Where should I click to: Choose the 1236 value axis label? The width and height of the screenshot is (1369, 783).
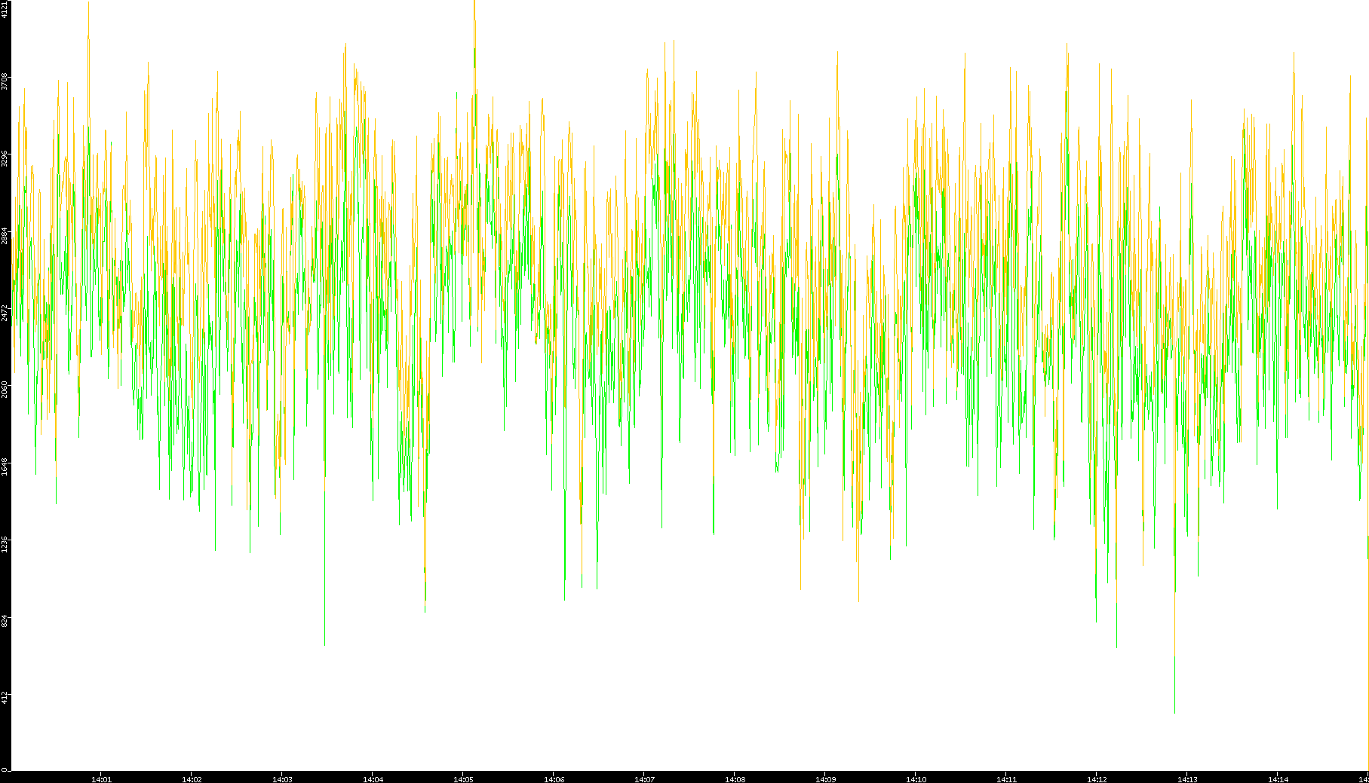click(x=5, y=543)
